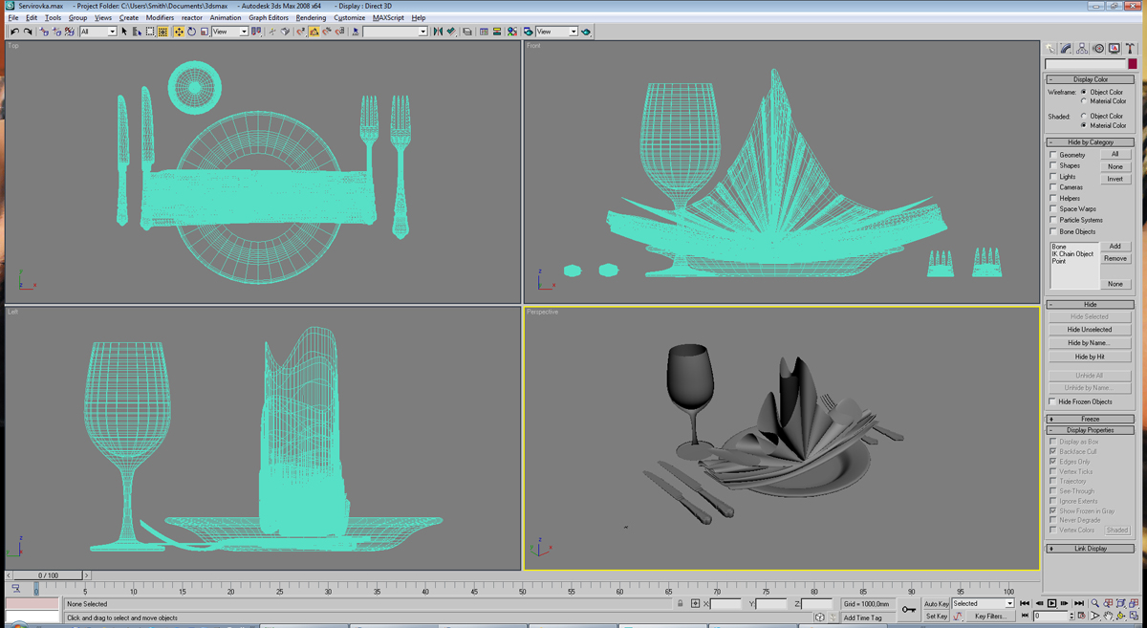Open the selection filter 'All' dropdown
Viewport: 1147px width, 628px height.
click(97, 32)
